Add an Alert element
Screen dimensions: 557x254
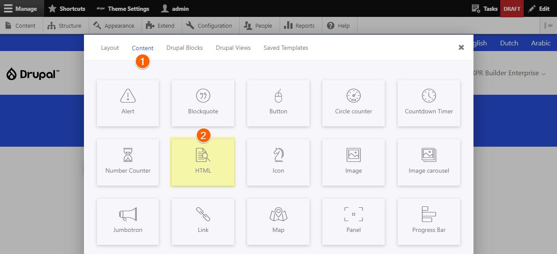click(x=128, y=103)
